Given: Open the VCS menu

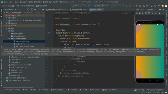Looking at the screenshot, I should click(x=61, y=2).
